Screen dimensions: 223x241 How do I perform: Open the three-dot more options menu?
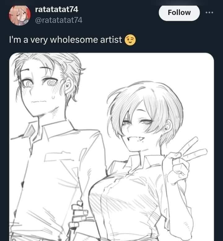coord(209,12)
